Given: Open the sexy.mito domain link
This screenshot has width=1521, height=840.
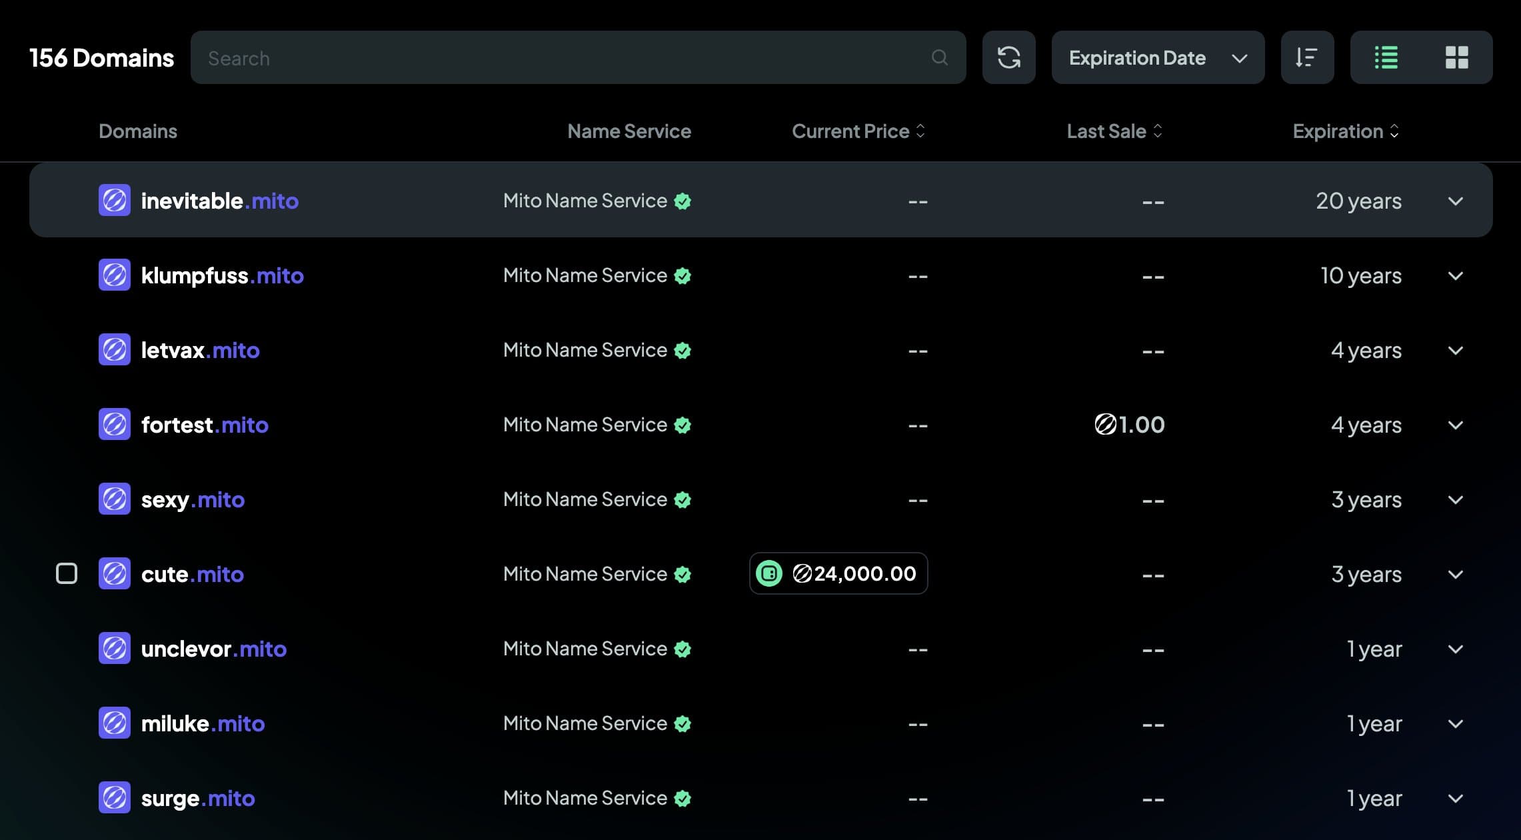Looking at the screenshot, I should coord(193,499).
